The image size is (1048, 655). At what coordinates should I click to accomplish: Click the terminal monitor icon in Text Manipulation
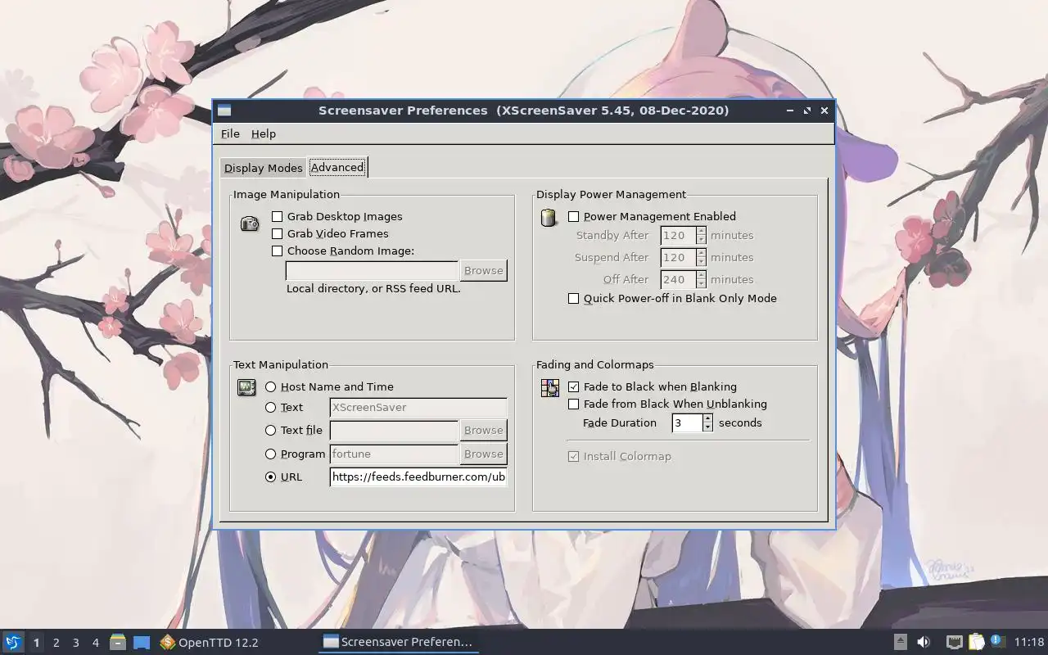click(246, 388)
